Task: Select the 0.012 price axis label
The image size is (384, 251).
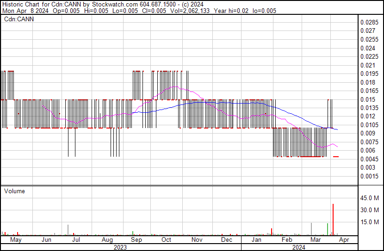Action: click(x=368, y=116)
